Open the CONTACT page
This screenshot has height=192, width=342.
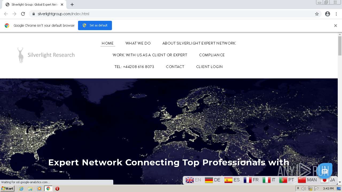point(175,67)
